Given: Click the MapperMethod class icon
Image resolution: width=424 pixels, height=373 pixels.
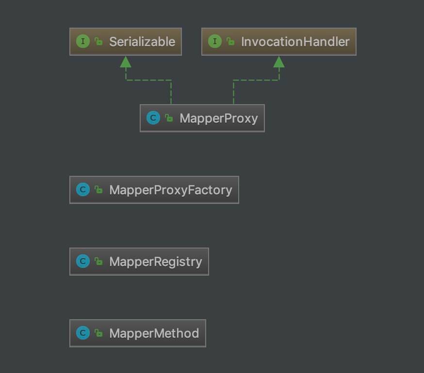Looking at the screenshot, I should click(83, 333).
